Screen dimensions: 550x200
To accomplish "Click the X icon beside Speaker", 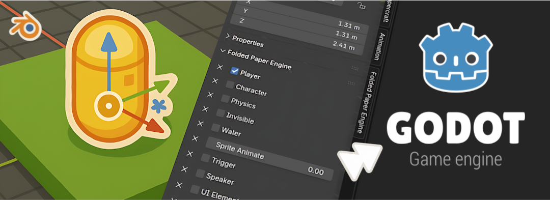I will 184,169.
